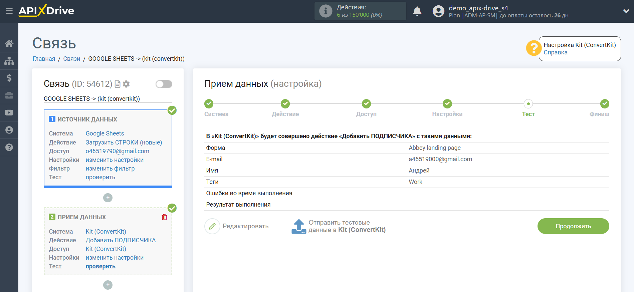Go to Связи breadcrumb
Viewport: 634px width, 292px height.
72,59
